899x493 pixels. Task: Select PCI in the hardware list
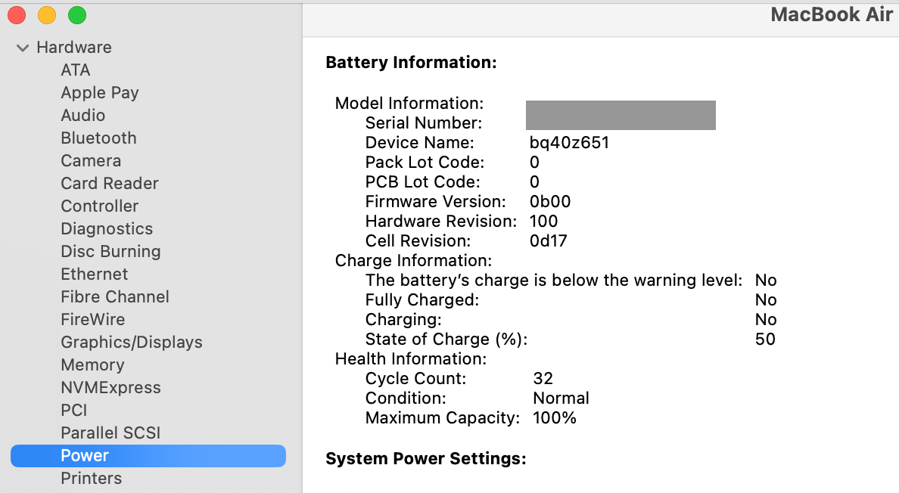pos(74,410)
